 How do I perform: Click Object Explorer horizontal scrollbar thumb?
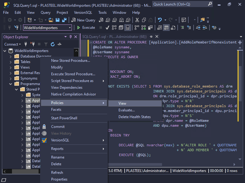click(25, 171)
